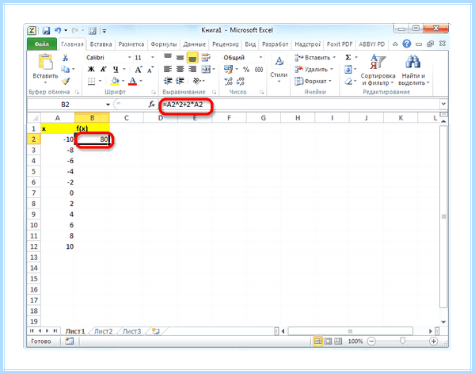Screen dimensions: 475x374
Task: Click Стили styles button
Action: pos(279,70)
